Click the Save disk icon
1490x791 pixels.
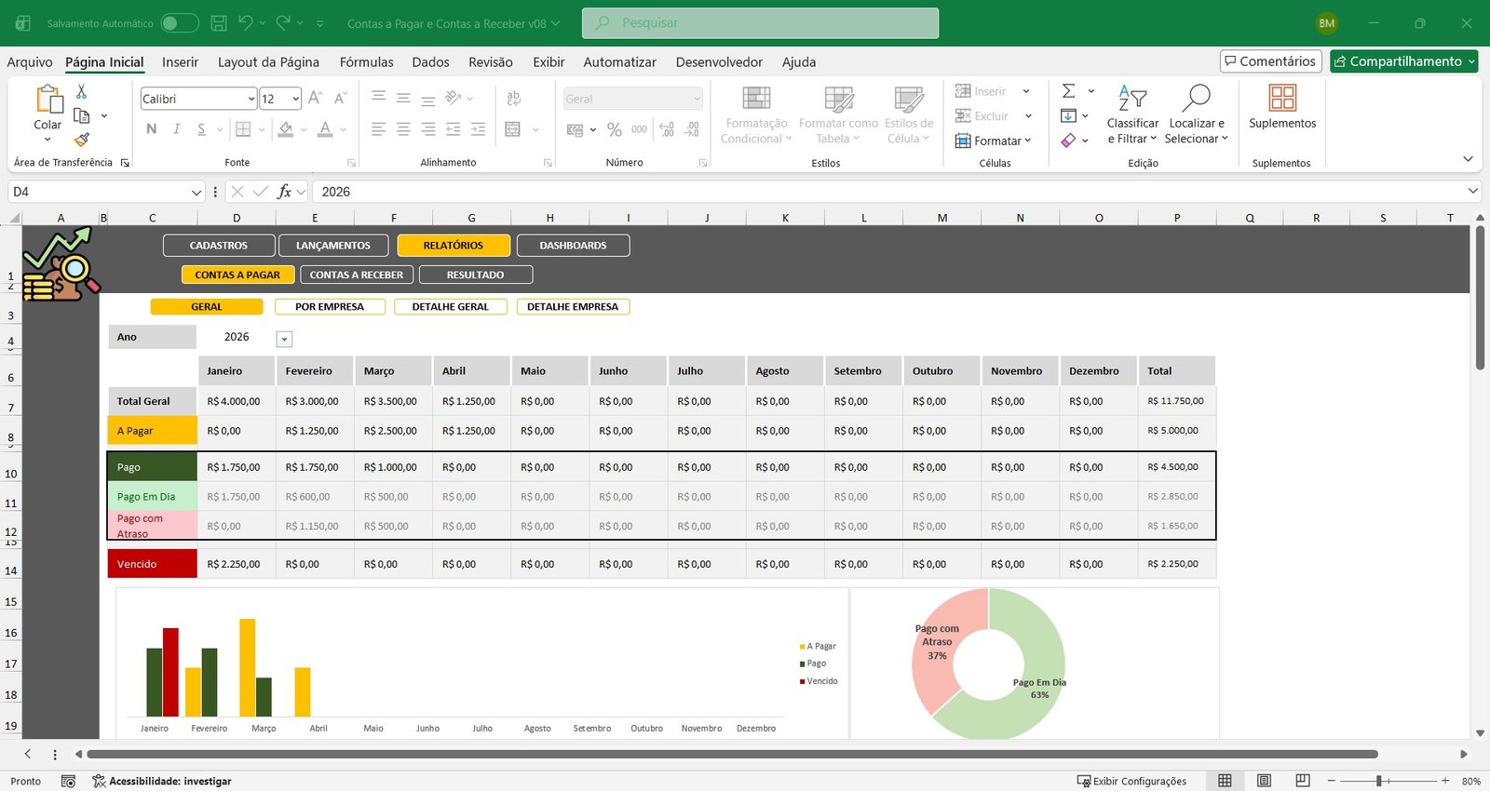[x=219, y=23]
